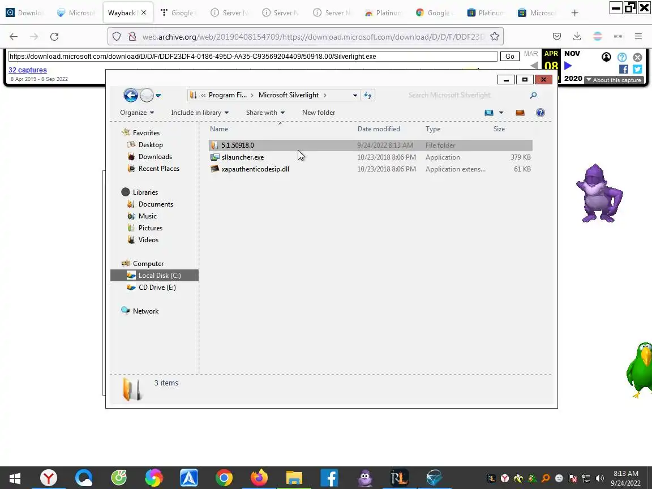Viewport: 652px width, 489px height.
Task: Open the Share with menu
Action: 265,113
